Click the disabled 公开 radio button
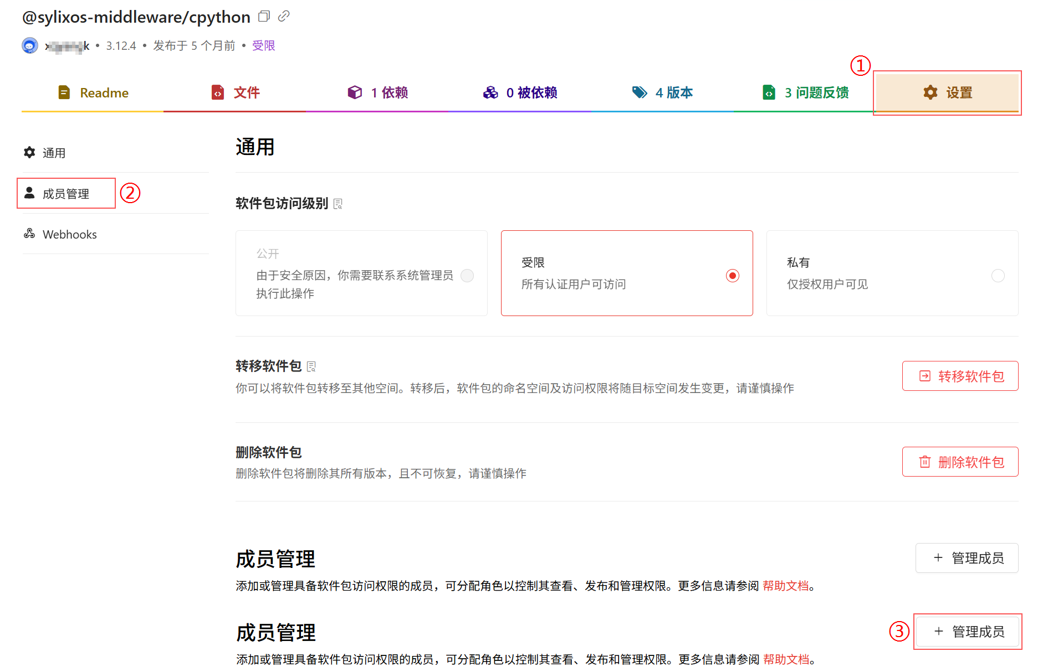Image resolution: width=1048 pixels, height=672 pixels. [x=467, y=276]
